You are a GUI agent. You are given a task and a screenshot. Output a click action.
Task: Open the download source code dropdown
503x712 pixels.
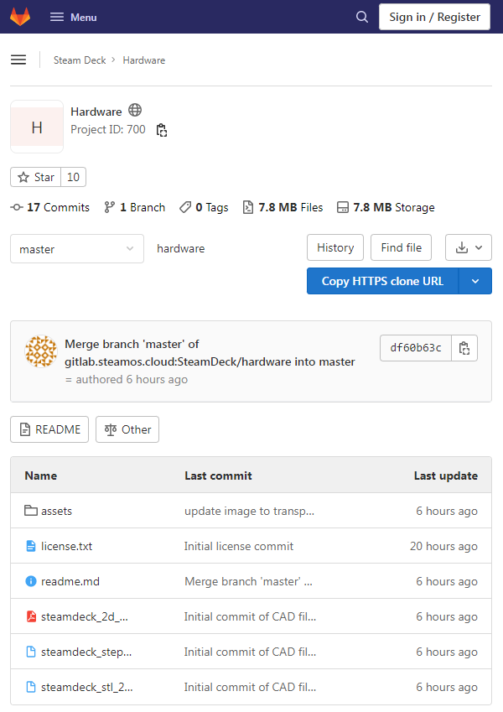468,247
